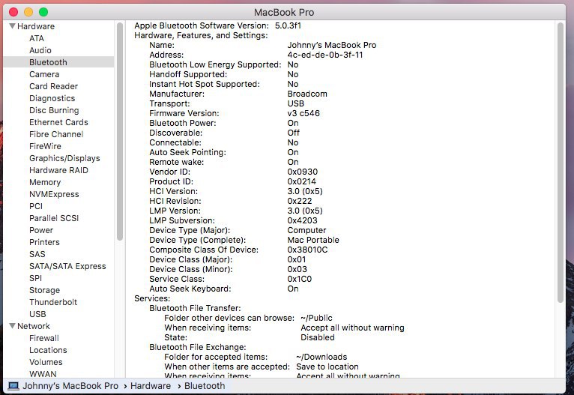
Task: Show Power information
Action: point(41,230)
